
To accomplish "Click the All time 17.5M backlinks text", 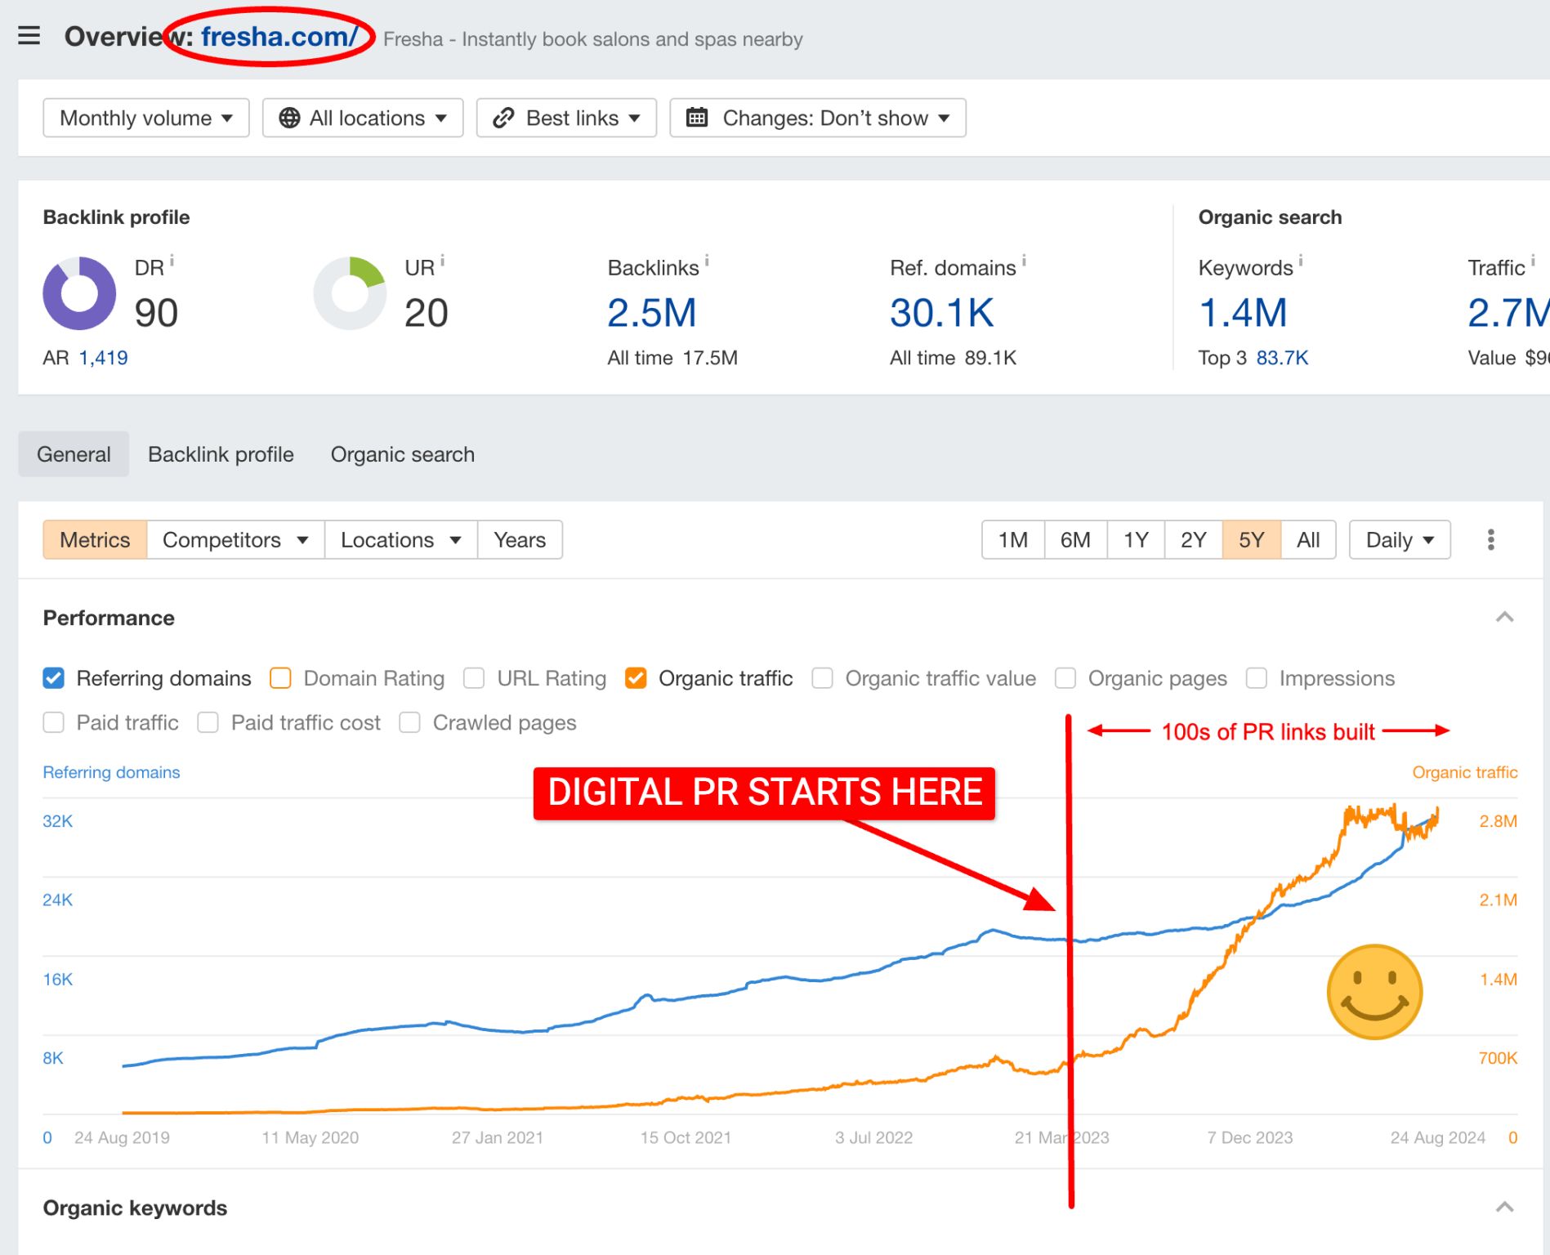I will click(672, 358).
